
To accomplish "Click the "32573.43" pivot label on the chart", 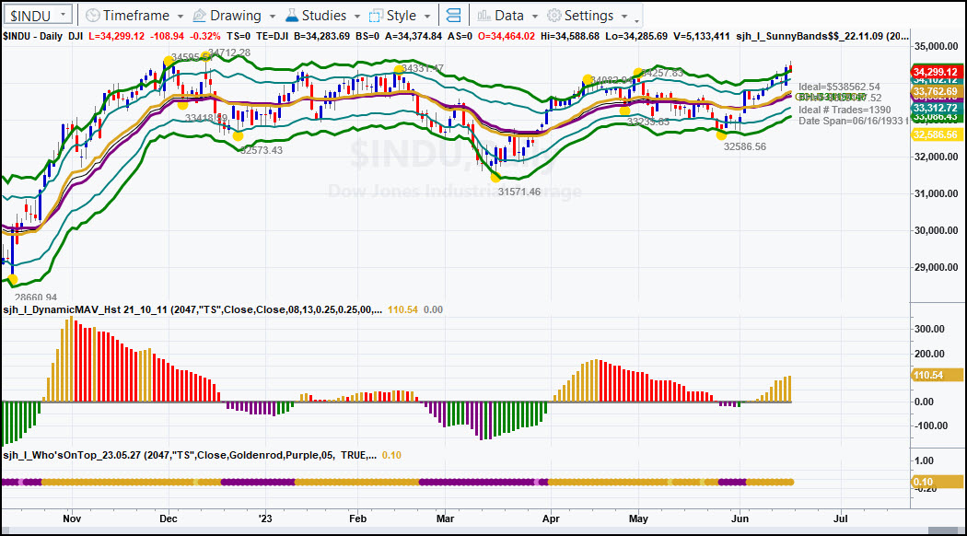I will click(x=262, y=150).
